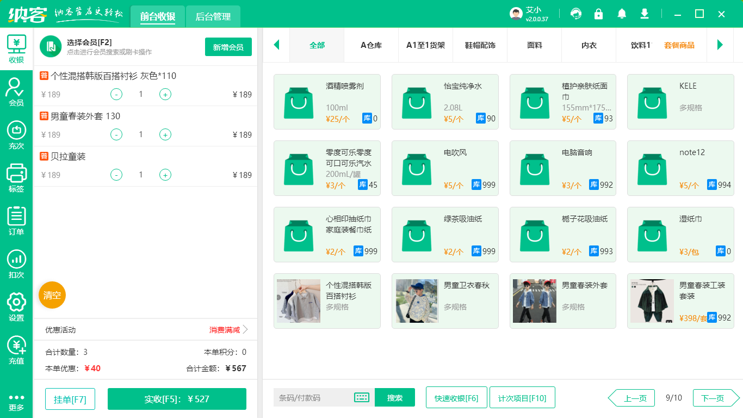Add 绿茶吸油纸 product to cart
Screen dimensions: 743x418
coord(445,235)
